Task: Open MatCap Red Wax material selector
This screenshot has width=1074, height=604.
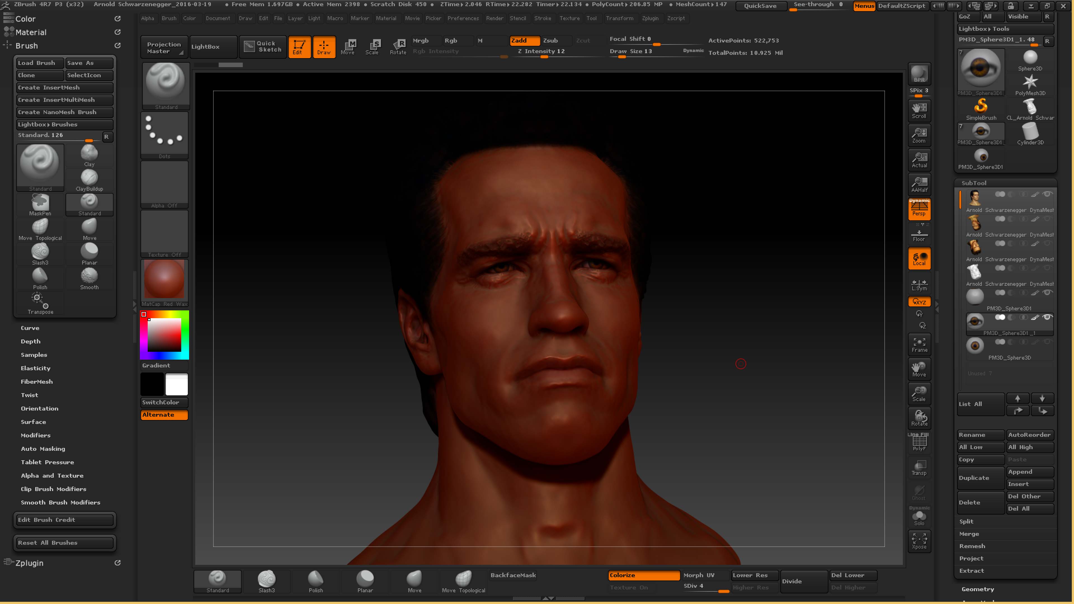Action: pyautogui.click(x=164, y=283)
